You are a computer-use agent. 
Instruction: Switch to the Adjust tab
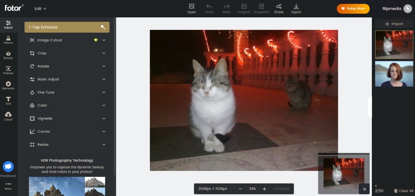tap(8, 24)
